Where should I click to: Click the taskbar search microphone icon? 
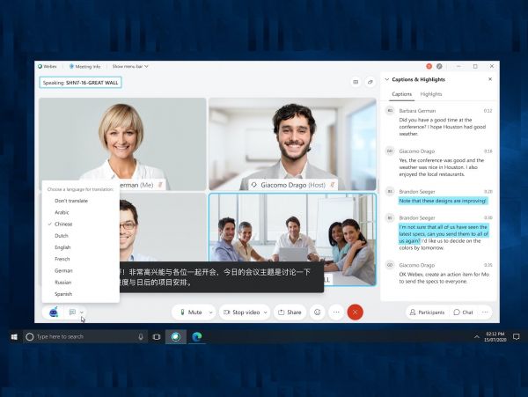click(x=141, y=337)
